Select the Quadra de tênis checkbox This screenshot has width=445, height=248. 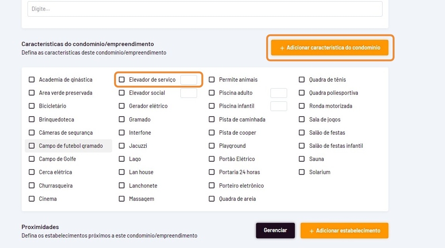click(302, 80)
